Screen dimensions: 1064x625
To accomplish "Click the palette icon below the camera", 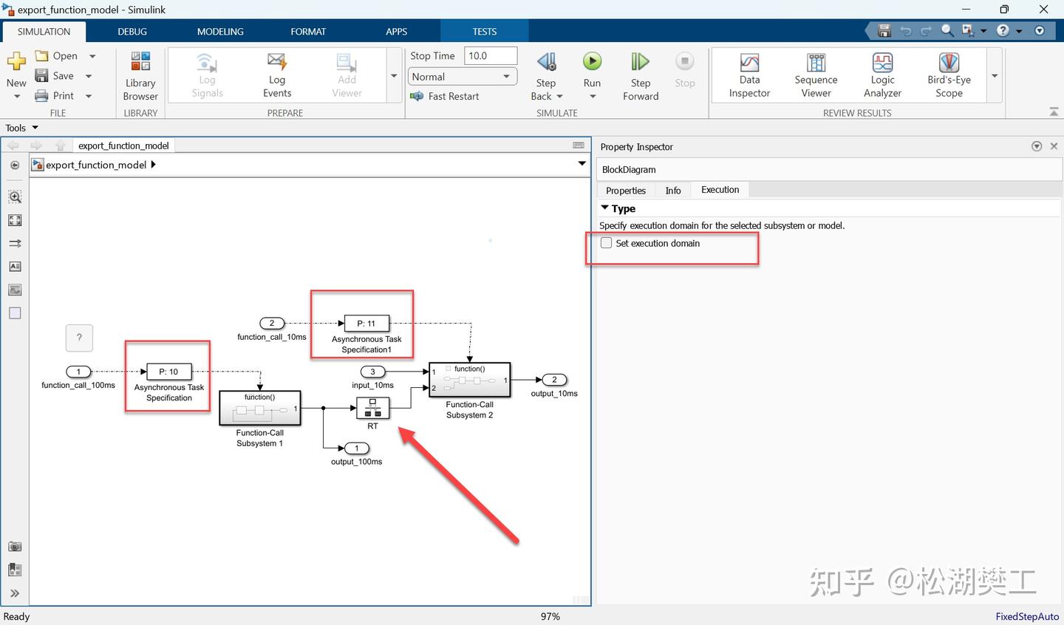I will pos(15,570).
